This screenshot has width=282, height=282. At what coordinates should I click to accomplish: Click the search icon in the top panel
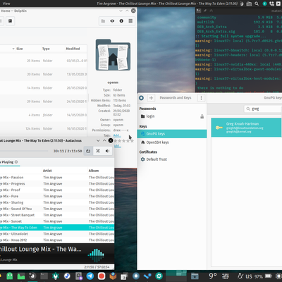coord(257,4)
